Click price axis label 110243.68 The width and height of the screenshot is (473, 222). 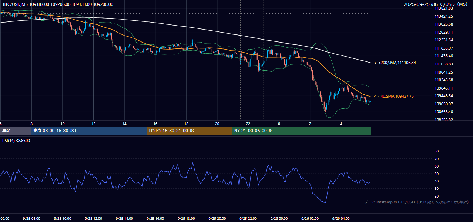click(x=444, y=80)
